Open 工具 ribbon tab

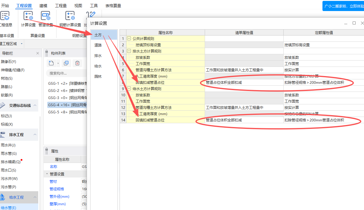click(x=94, y=6)
